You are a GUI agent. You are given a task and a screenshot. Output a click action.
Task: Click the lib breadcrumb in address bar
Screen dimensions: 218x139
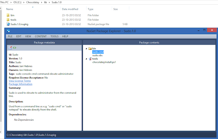click(45, 2)
